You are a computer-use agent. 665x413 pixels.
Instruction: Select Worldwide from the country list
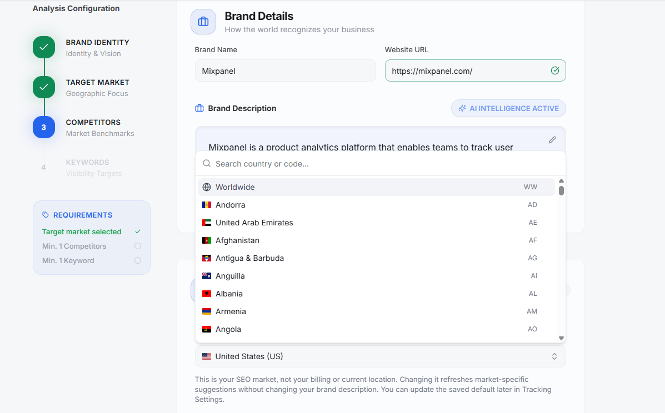point(376,187)
